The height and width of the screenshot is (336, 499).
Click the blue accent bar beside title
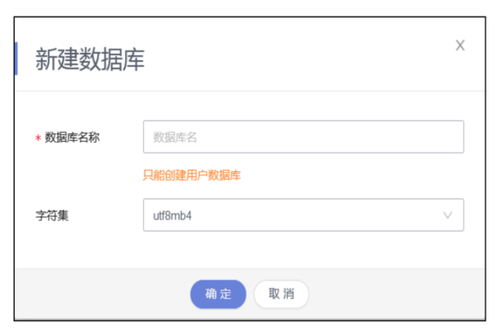click(x=15, y=59)
